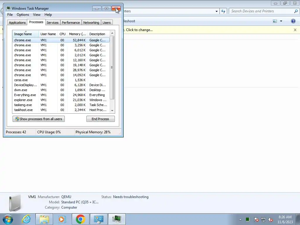Switch to Google Chrome on the taskbar
This screenshot has width=300, height=225.
(x=81, y=219)
